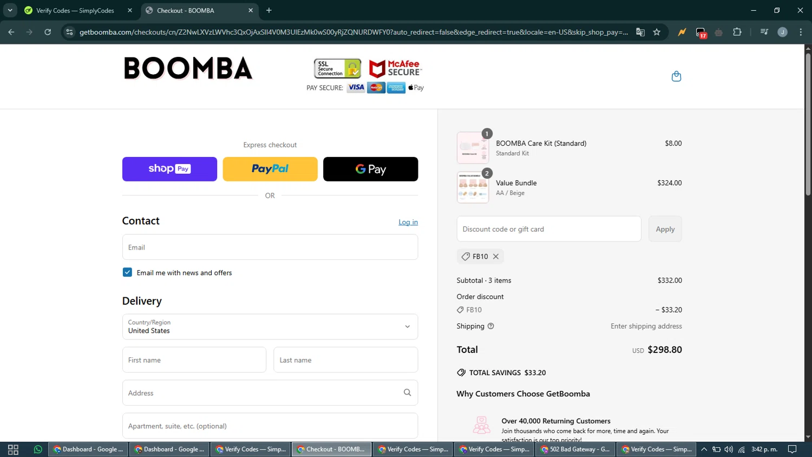This screenshot has height=457, width=812.
Task: Bookmark this page with star icon
Action: [x=657, y=32]
